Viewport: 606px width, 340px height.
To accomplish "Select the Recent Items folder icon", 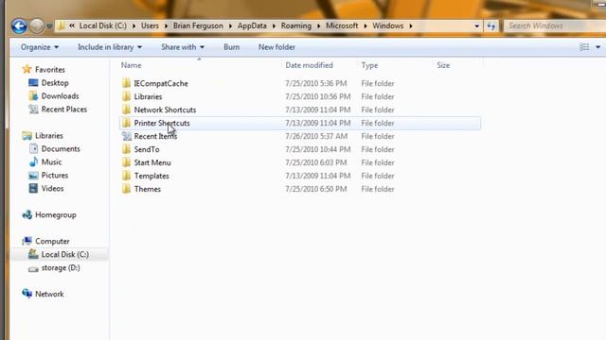I will [126, 136].
